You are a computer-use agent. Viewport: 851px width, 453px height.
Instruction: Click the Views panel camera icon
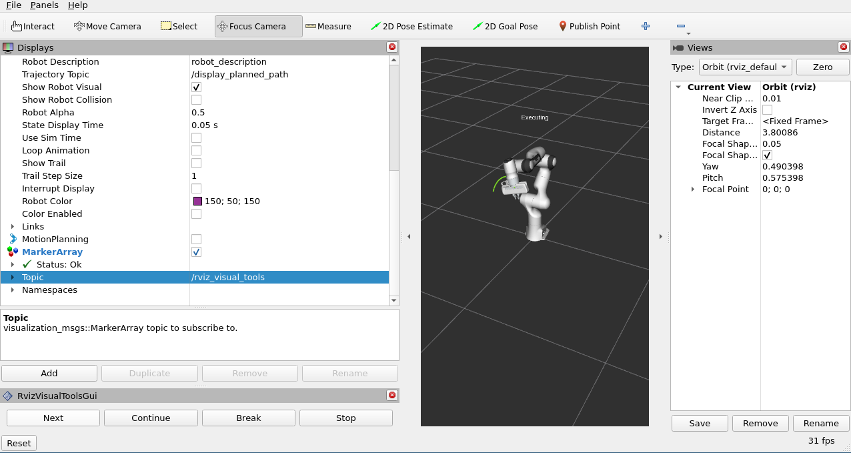678,47
